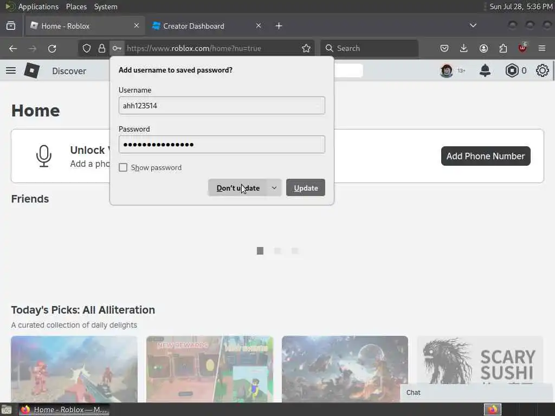The height and width of the screenshot is (416, 555).
Task: Open the extensions puzzle-piece icon
Action: 503,48
